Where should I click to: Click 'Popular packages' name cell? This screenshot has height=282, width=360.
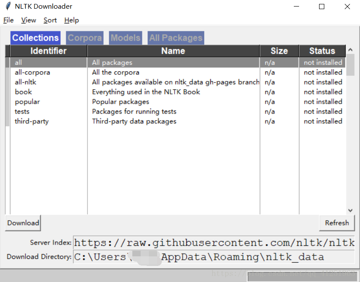pos(121,102)
